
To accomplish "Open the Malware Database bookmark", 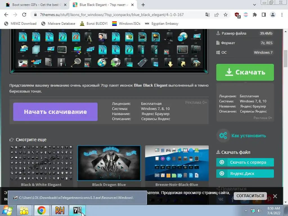I will [58, 24].
